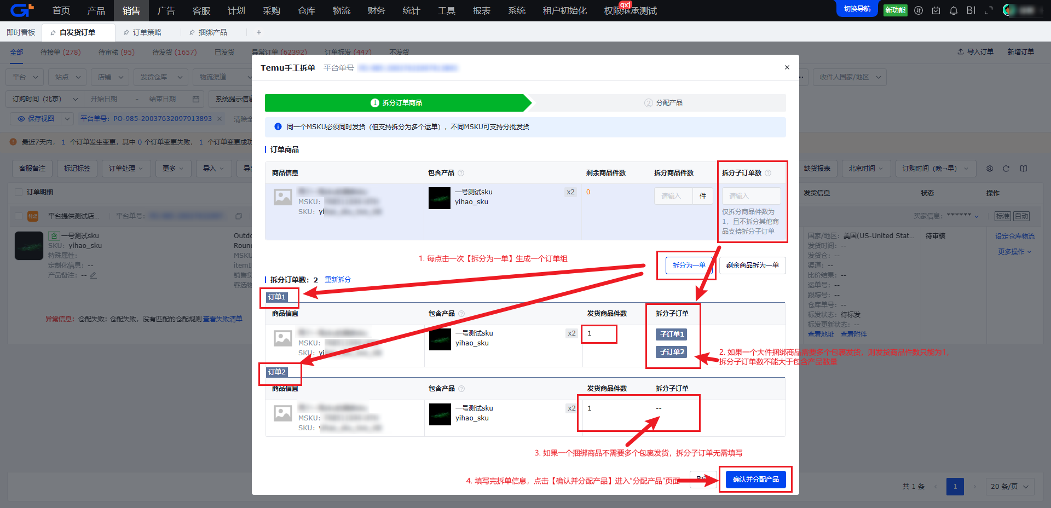Expand the 发货仓库 filter dropdown

pos(160,77)
